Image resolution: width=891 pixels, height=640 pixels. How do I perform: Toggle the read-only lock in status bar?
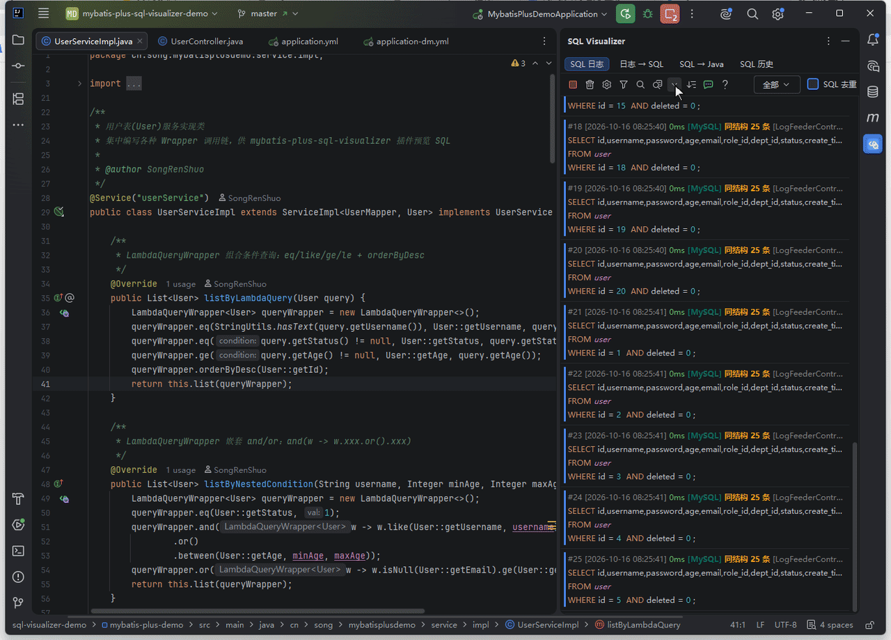[x=869, y=625]
